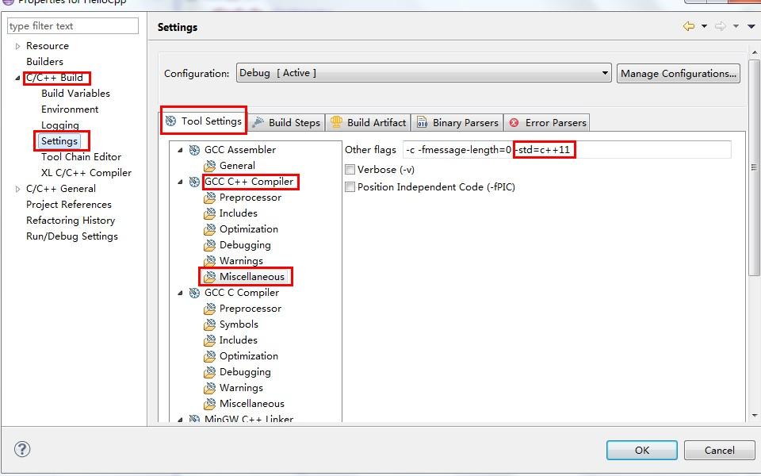Viewport: 761px width, 476px height.
Task: Select Run/Debug Settings in the tree
Action: [x=72, y=236]
